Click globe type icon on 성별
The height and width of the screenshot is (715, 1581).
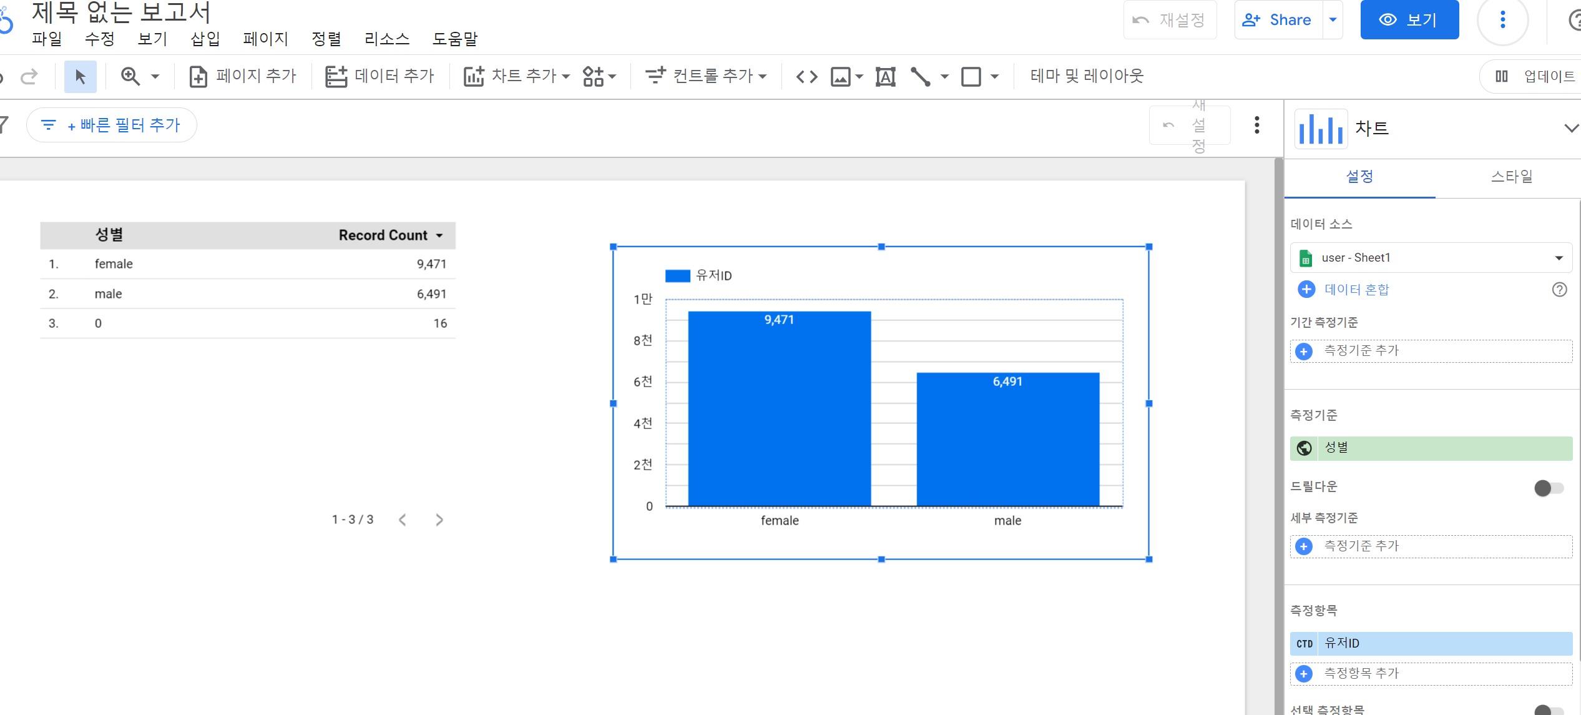[x=1304, y=448]
